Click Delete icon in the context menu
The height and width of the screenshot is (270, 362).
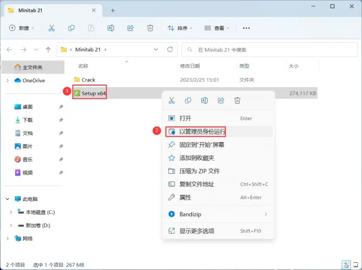click(237, 100)
